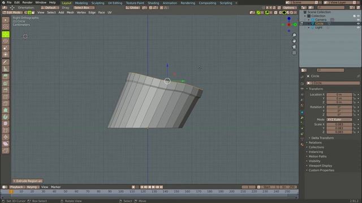Switch to the Shading workspace tab

(153, 3)
